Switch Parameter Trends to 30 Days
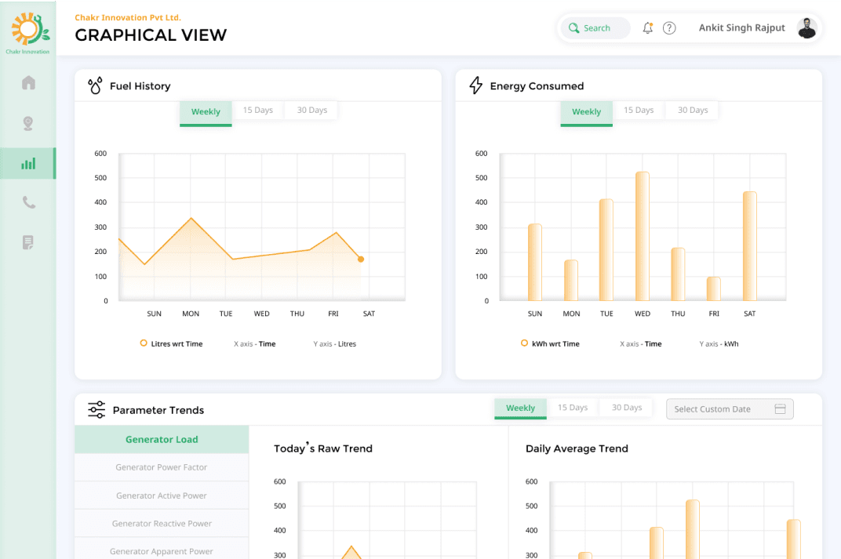Viewport: 841px width, 559px height. click(627, 408)
